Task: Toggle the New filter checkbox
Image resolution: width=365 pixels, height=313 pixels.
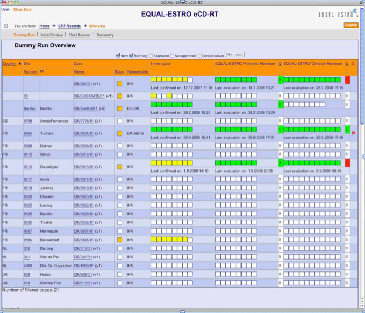Action: [x=118, y=56]
